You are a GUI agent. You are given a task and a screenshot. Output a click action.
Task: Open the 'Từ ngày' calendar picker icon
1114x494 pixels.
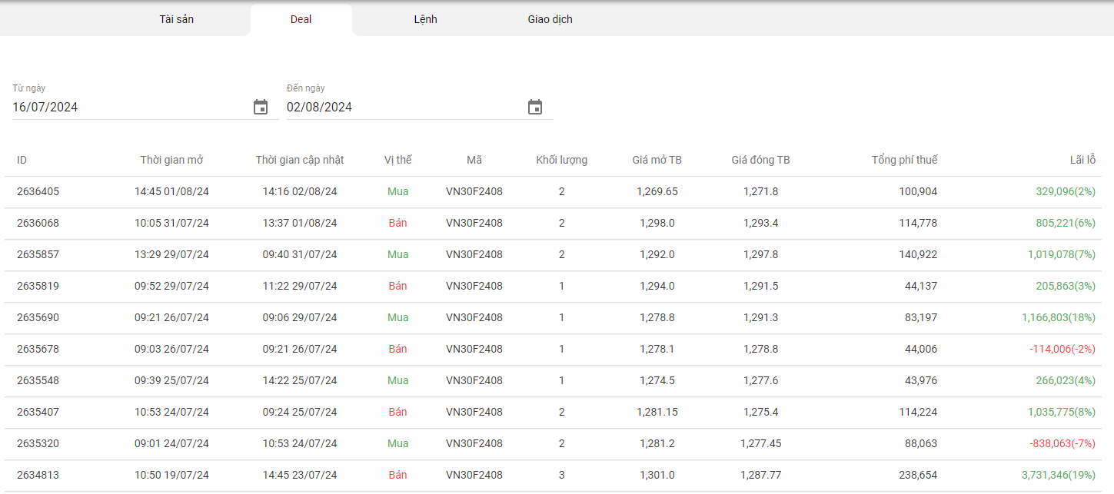[x=261, y=108]
